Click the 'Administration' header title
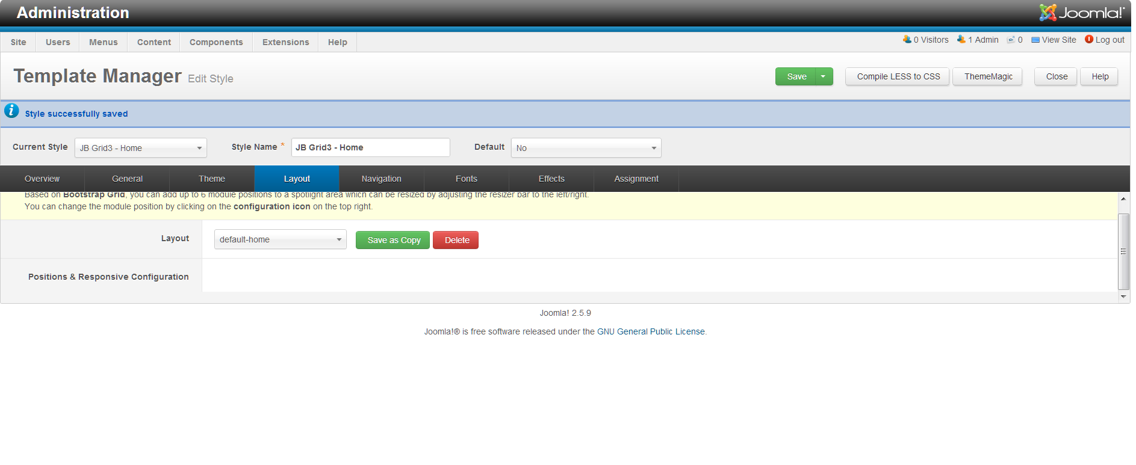 coord(73,13)
